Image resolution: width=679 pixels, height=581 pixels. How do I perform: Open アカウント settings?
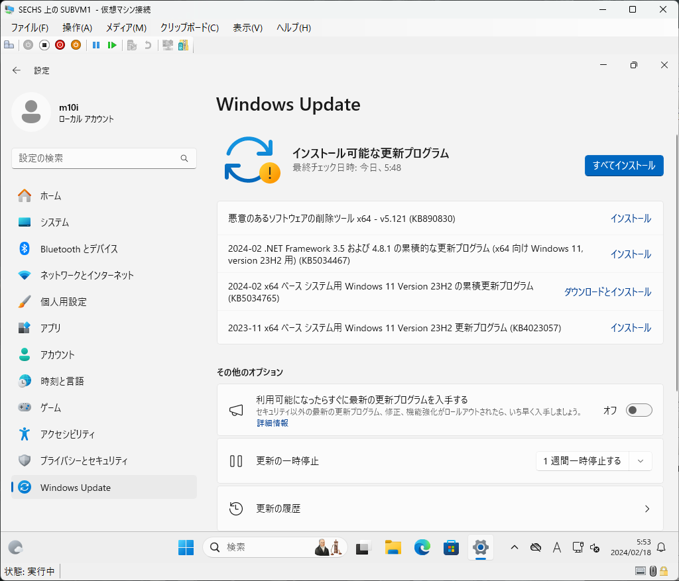click(104, 354)
